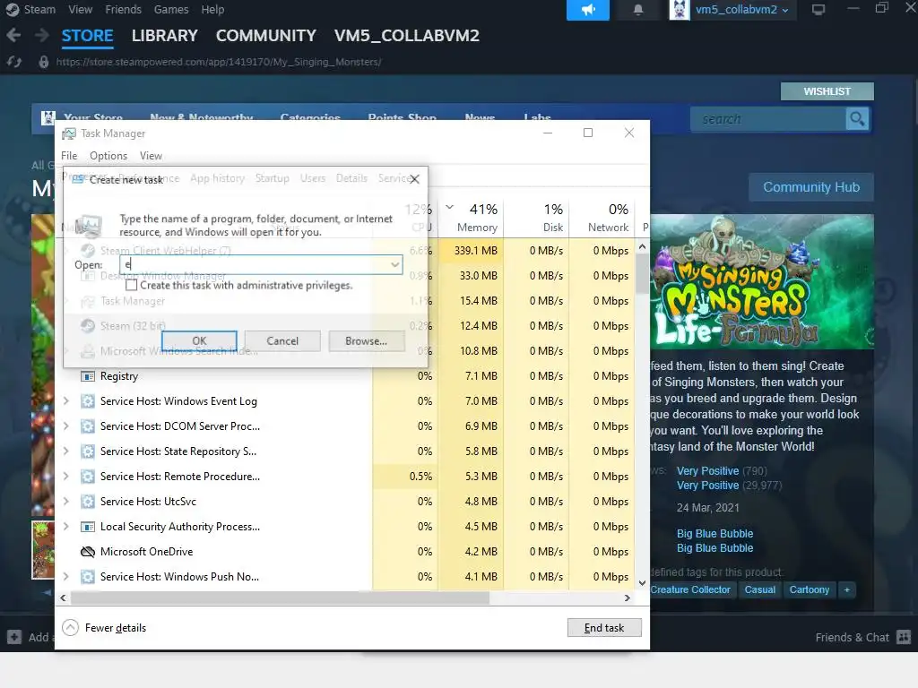
Task: Click the vm5_collabvm2 avatar picture
Action: coord(680,10)
